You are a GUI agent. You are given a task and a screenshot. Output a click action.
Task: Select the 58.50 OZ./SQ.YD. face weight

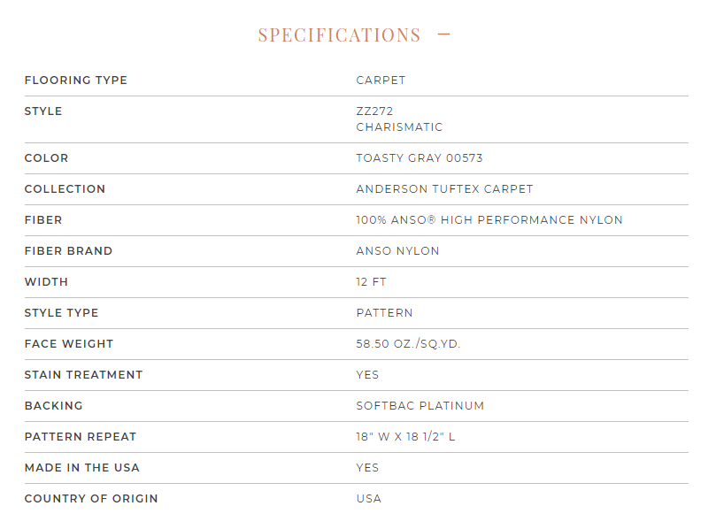[x=408, y=344]
